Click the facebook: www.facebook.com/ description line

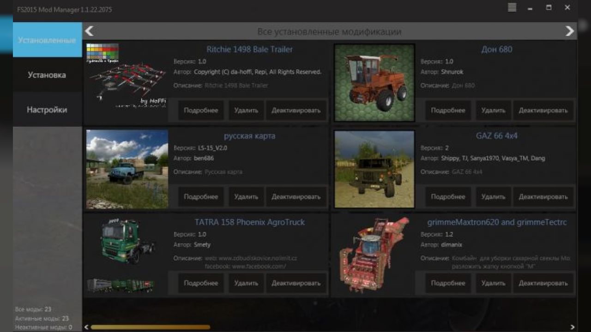[246, 267]
